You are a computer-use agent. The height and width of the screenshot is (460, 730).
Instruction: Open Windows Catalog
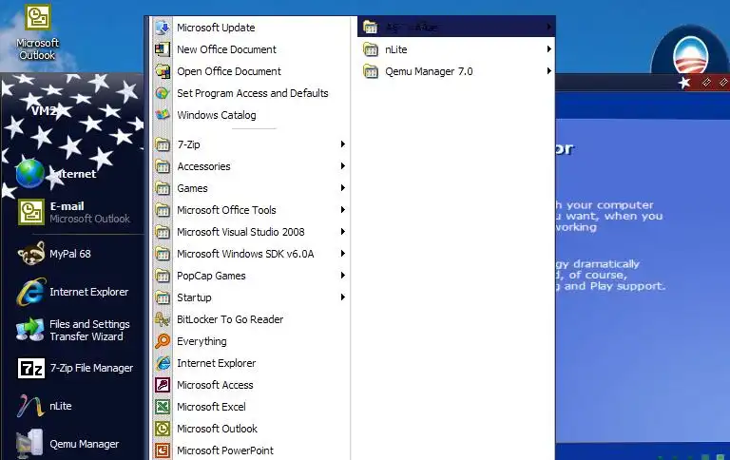251,115
